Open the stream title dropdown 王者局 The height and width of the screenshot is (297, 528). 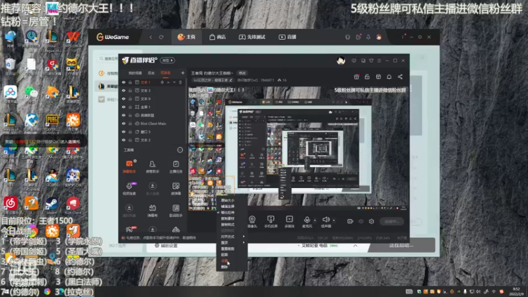pyautogui.click(x=212, y=73)
